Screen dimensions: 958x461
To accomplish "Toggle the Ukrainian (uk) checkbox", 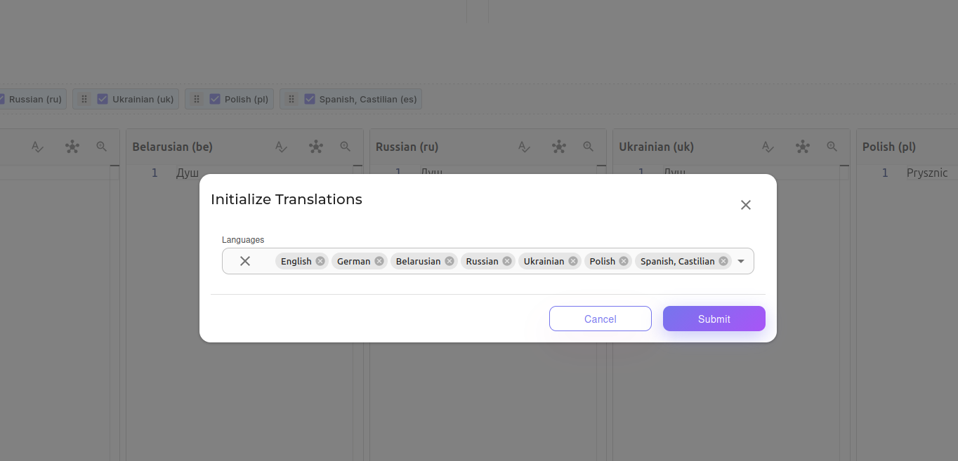I will [103, 99].
